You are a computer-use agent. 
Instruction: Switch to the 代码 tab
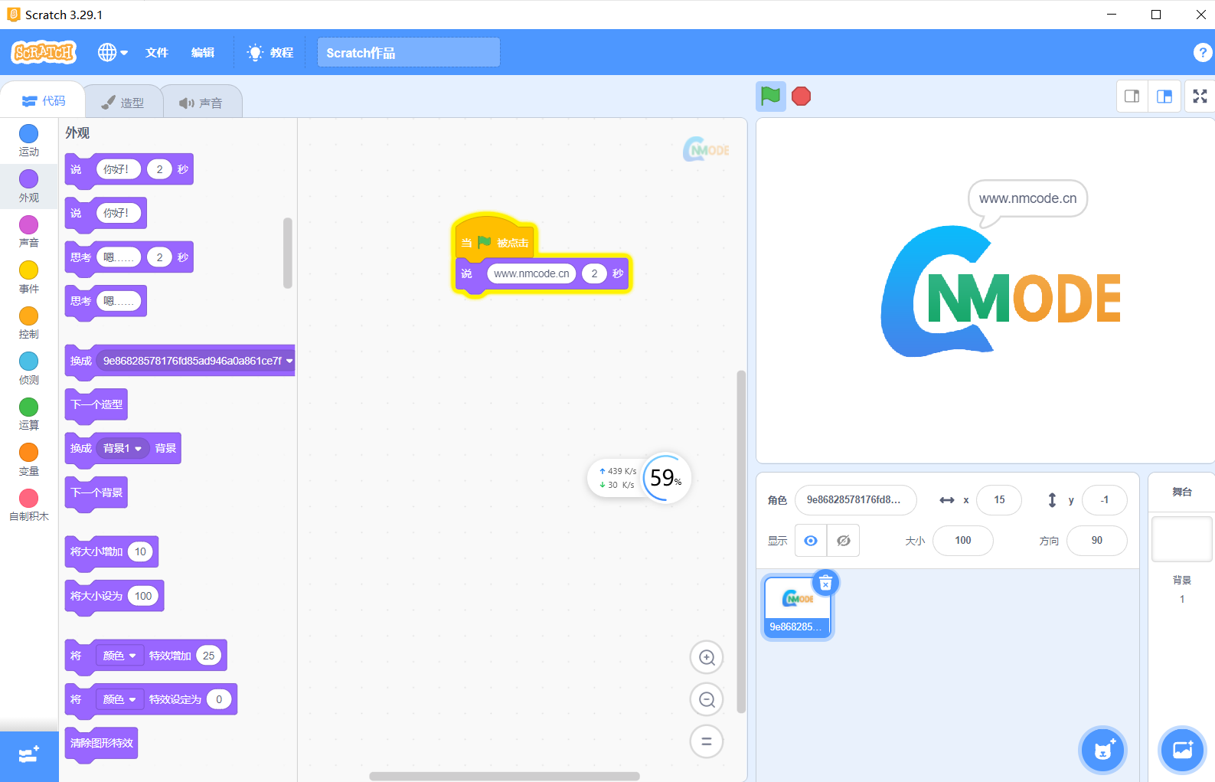pyautogui.click(x=43, y=101)
